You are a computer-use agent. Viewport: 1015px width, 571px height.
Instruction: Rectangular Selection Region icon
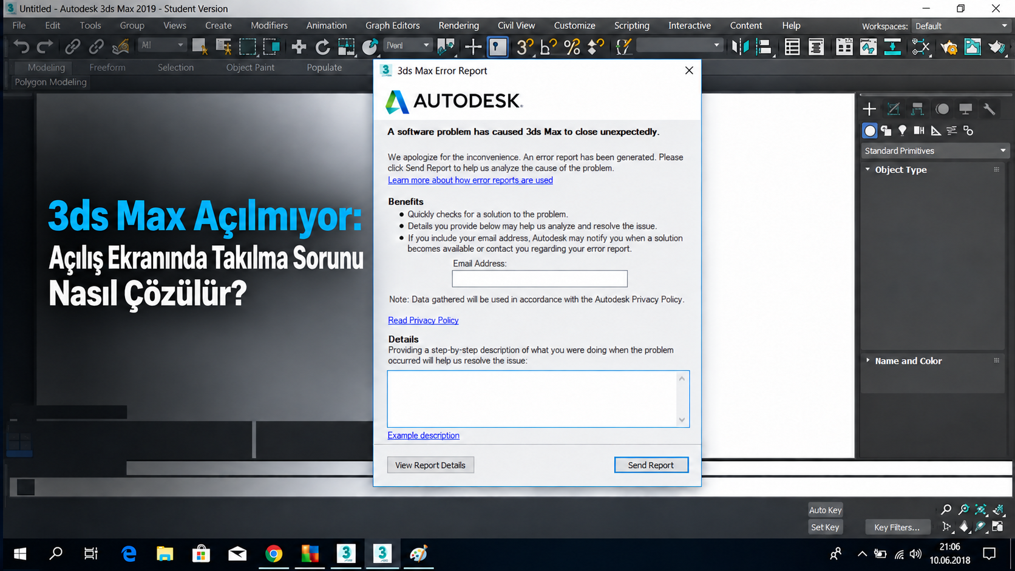247,47
